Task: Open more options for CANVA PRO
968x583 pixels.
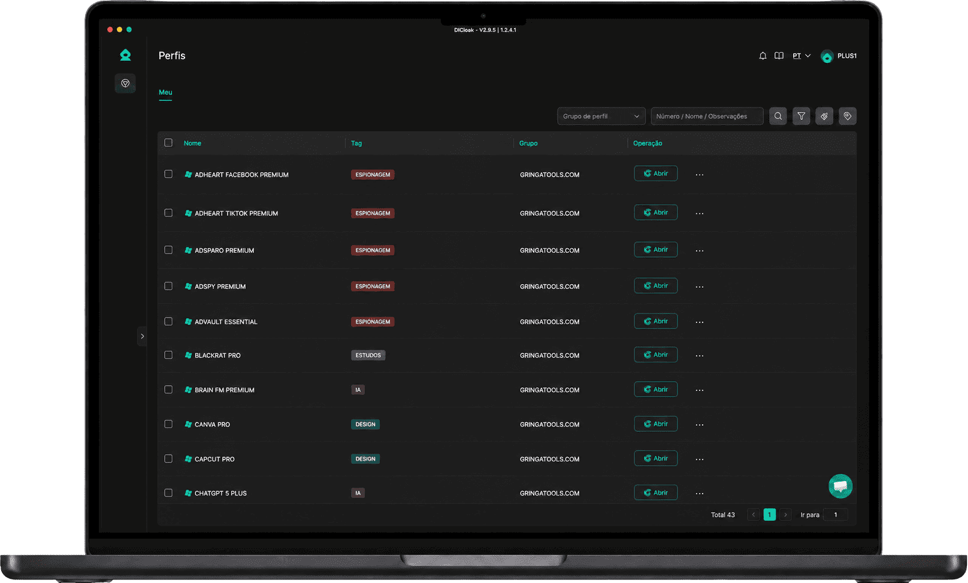Action: tap(700, 424)
